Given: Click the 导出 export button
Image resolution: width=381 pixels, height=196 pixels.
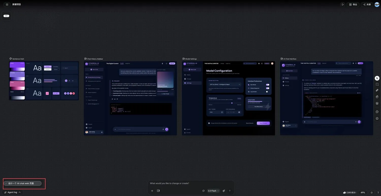Looking at the screenshot, I should (x=353, y=4).
